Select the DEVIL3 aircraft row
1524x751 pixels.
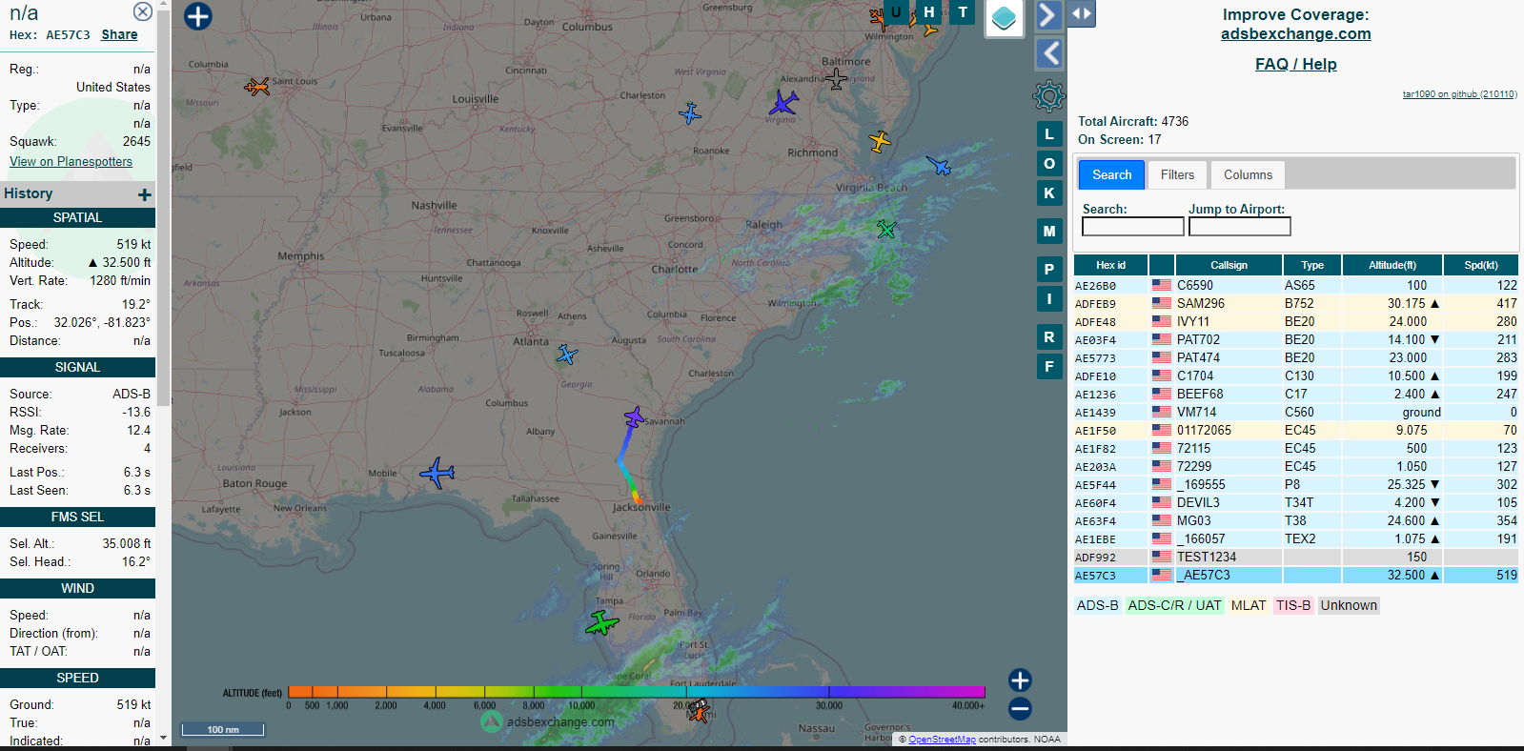click(x=1296, y=502)
